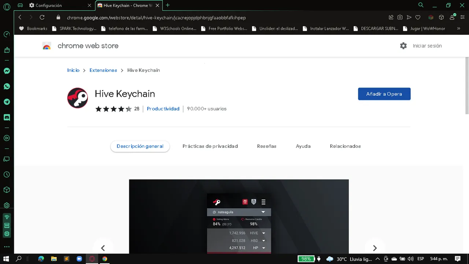Open Discord in the sidebar

pyautogui.click(x=7, y=117)
